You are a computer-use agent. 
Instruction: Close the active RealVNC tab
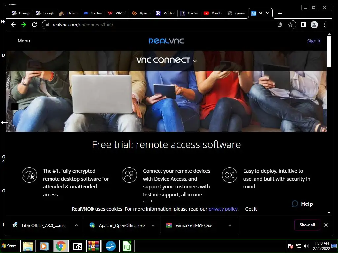point(267,13)
